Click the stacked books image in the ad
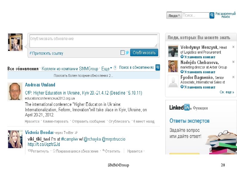This screenshot has height=178, width=237. [x=221, y=142]
